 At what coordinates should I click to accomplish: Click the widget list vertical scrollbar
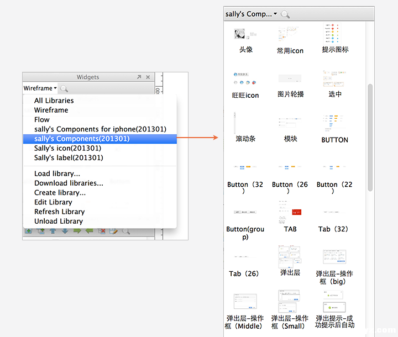pyautogui.click(x=370, y=138)
